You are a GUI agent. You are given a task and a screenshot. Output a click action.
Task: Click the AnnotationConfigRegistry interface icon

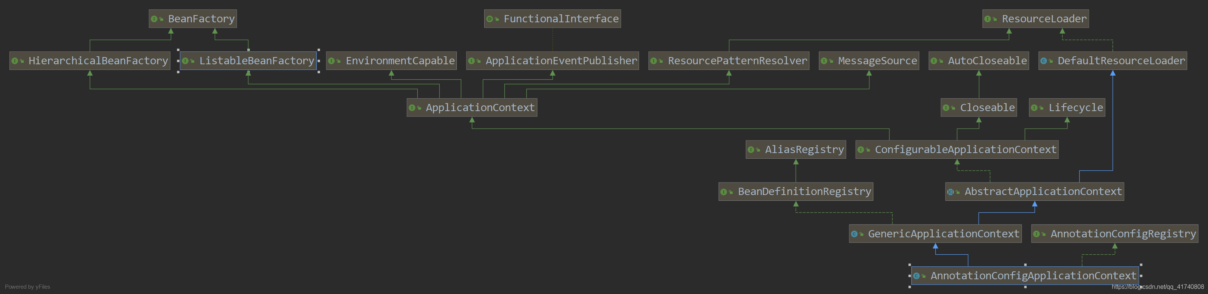click(x=1036, y=234)
